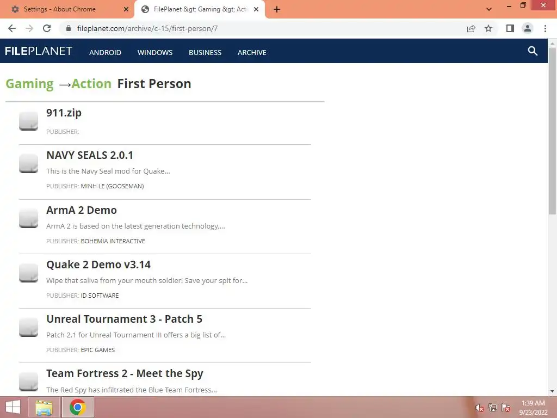Click the Quake 2 Demo file icon
Screen dimensions: 557x418
28,273
